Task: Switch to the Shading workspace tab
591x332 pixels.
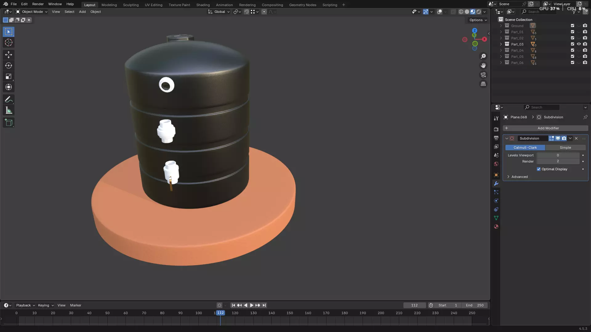Action: [x=203, y=5]
